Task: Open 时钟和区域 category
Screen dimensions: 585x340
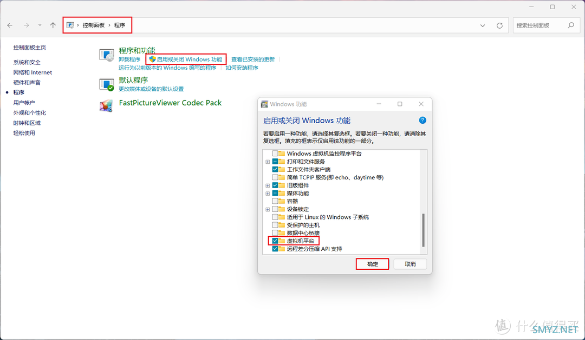Action: tap(27, 123)
